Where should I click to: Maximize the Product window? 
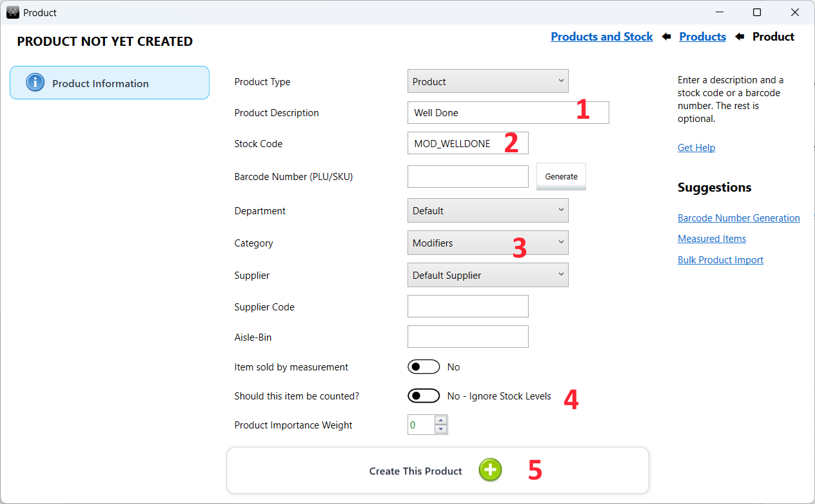757,12
